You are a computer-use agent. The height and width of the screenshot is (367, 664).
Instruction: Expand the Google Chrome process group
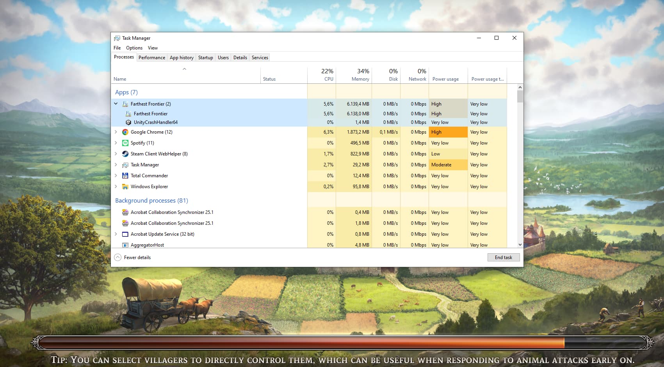point(116,132)
